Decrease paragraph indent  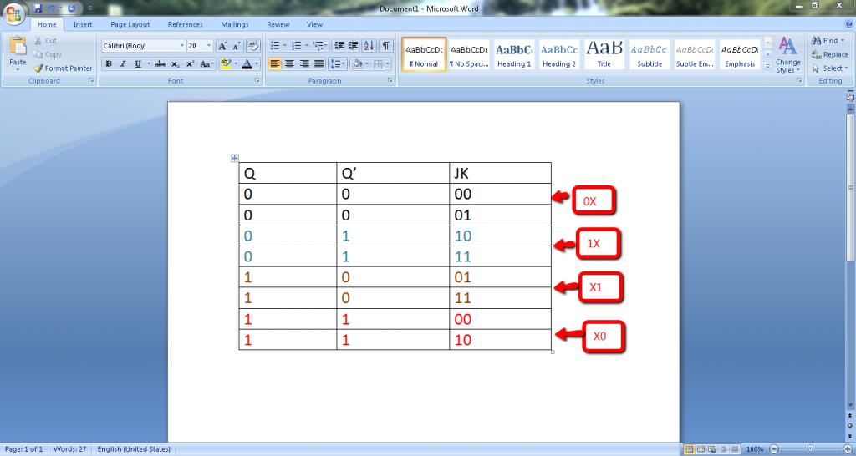(x=339, y=46)
